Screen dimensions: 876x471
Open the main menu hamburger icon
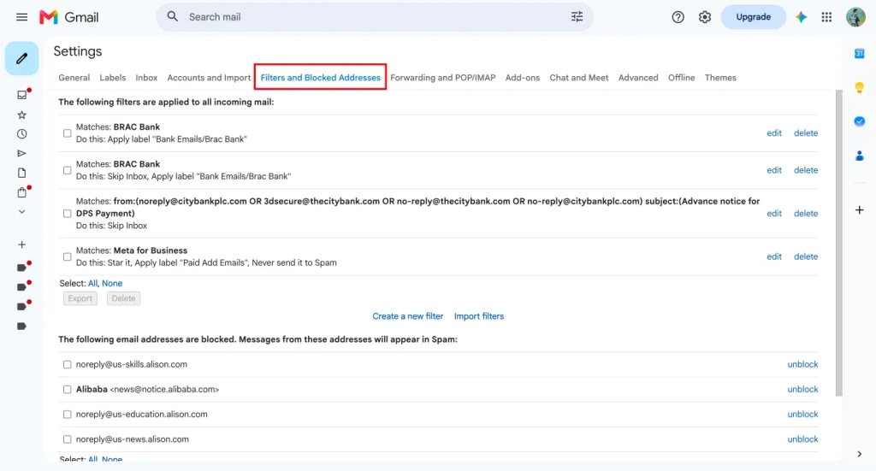21,17
